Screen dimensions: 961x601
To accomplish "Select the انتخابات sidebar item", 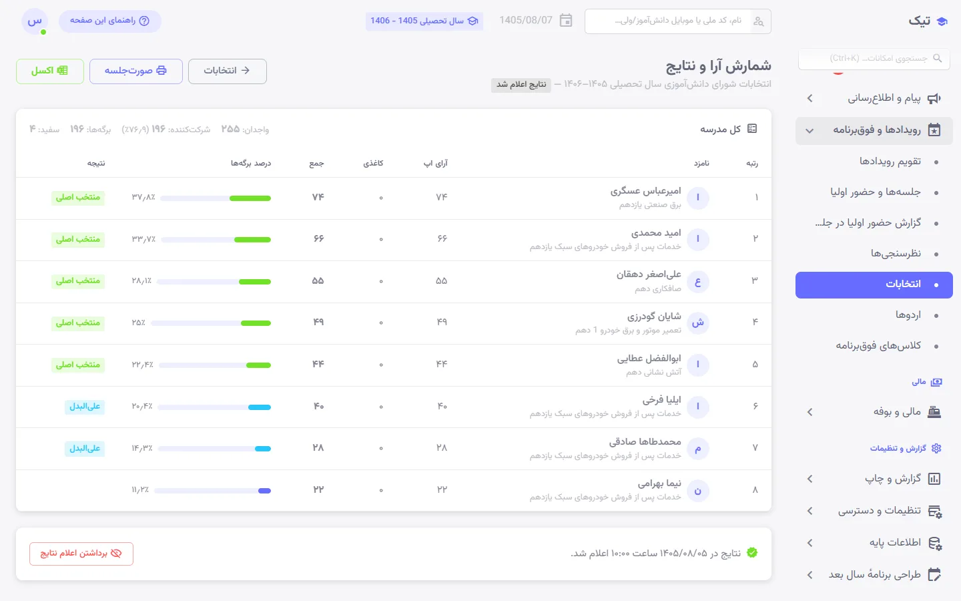I will click(x=874, y=285).
